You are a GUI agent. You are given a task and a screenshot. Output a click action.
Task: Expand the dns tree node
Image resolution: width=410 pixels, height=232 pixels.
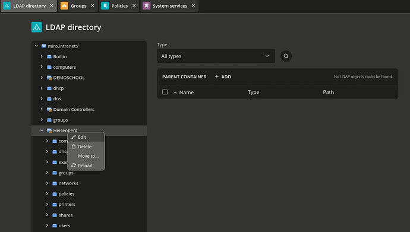(42, 98)
